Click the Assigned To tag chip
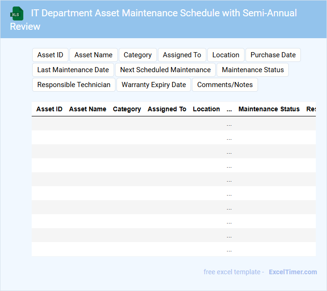 182,55
